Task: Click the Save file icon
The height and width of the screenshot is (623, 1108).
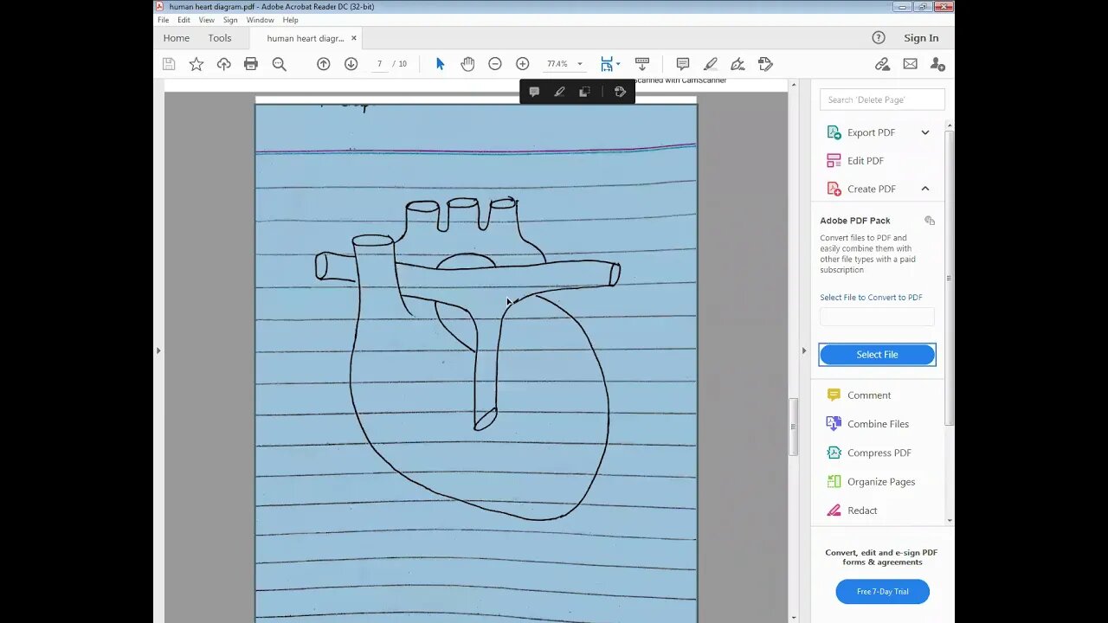Action: [169, 64]
